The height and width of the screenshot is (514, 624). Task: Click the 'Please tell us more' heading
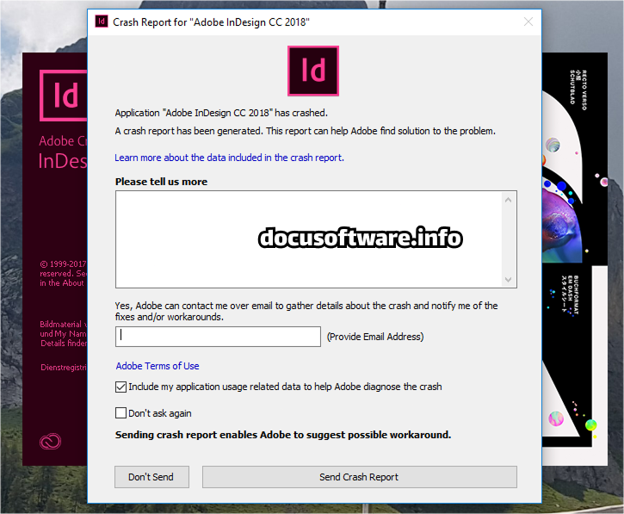[x=161, y=182]
